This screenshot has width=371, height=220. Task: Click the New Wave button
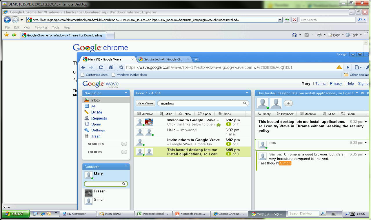[x=145, y=103]
